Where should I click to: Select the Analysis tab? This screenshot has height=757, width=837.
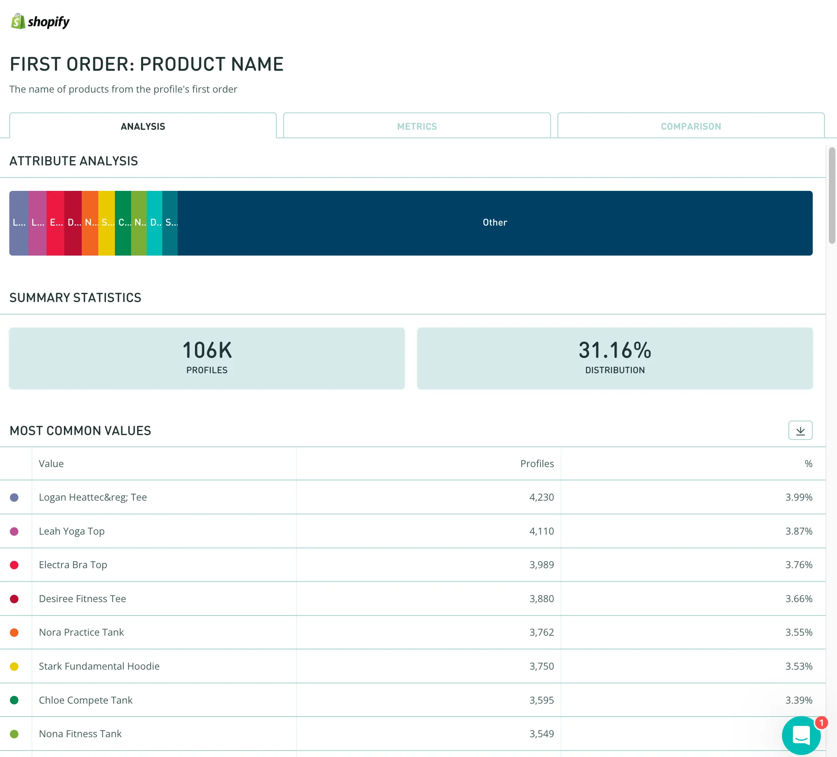tap(143, 126)
